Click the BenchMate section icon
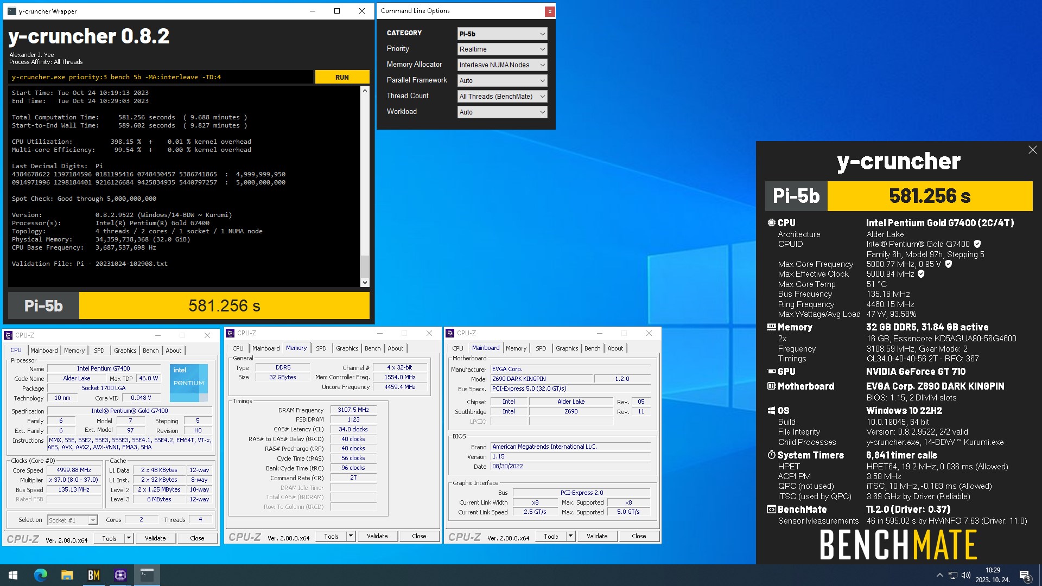This screenshot has width=1042, height=586. tap(771, 509)
